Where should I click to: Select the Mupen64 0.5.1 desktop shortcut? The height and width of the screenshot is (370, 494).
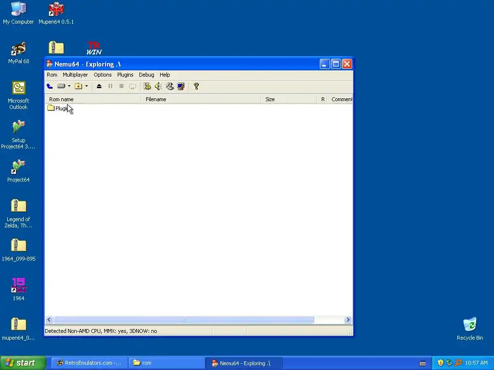(x=56, y=13)
